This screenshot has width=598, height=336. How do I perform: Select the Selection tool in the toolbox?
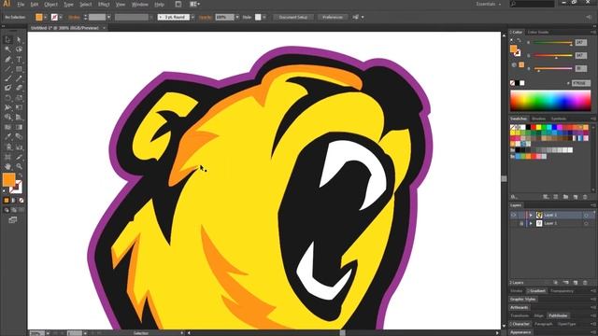7,39
